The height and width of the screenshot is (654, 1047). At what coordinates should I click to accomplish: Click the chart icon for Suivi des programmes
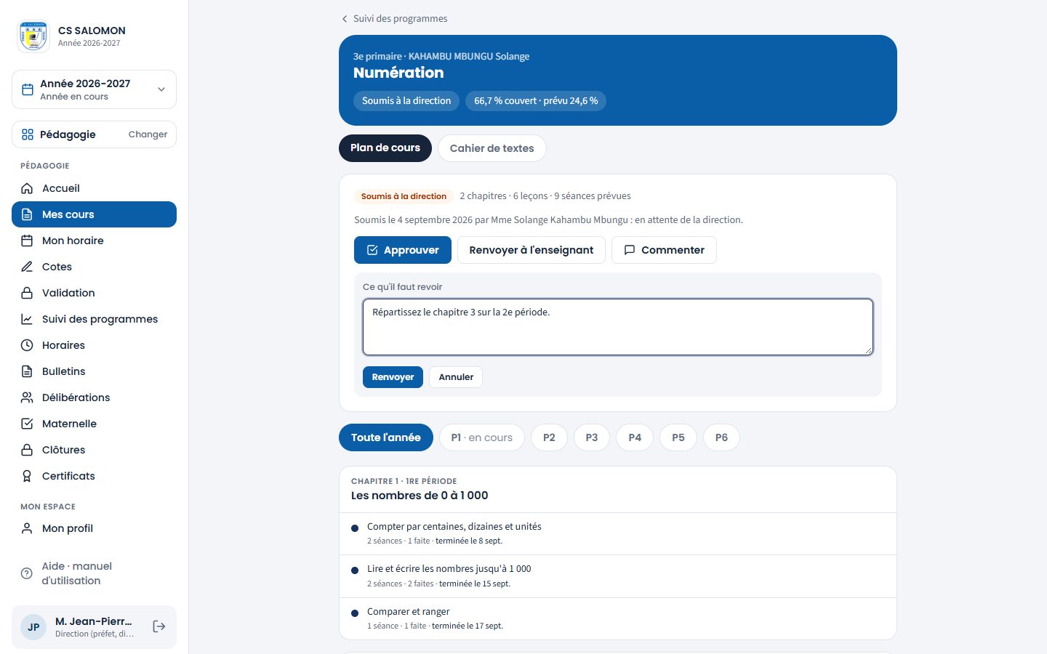point(27,319)
